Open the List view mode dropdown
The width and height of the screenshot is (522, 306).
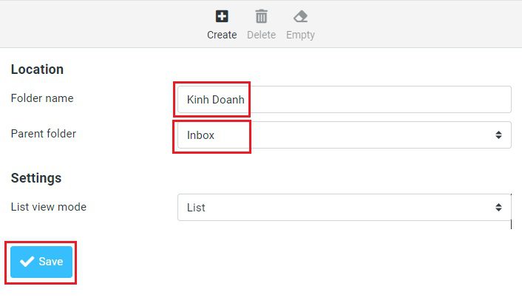pos(345,208)
